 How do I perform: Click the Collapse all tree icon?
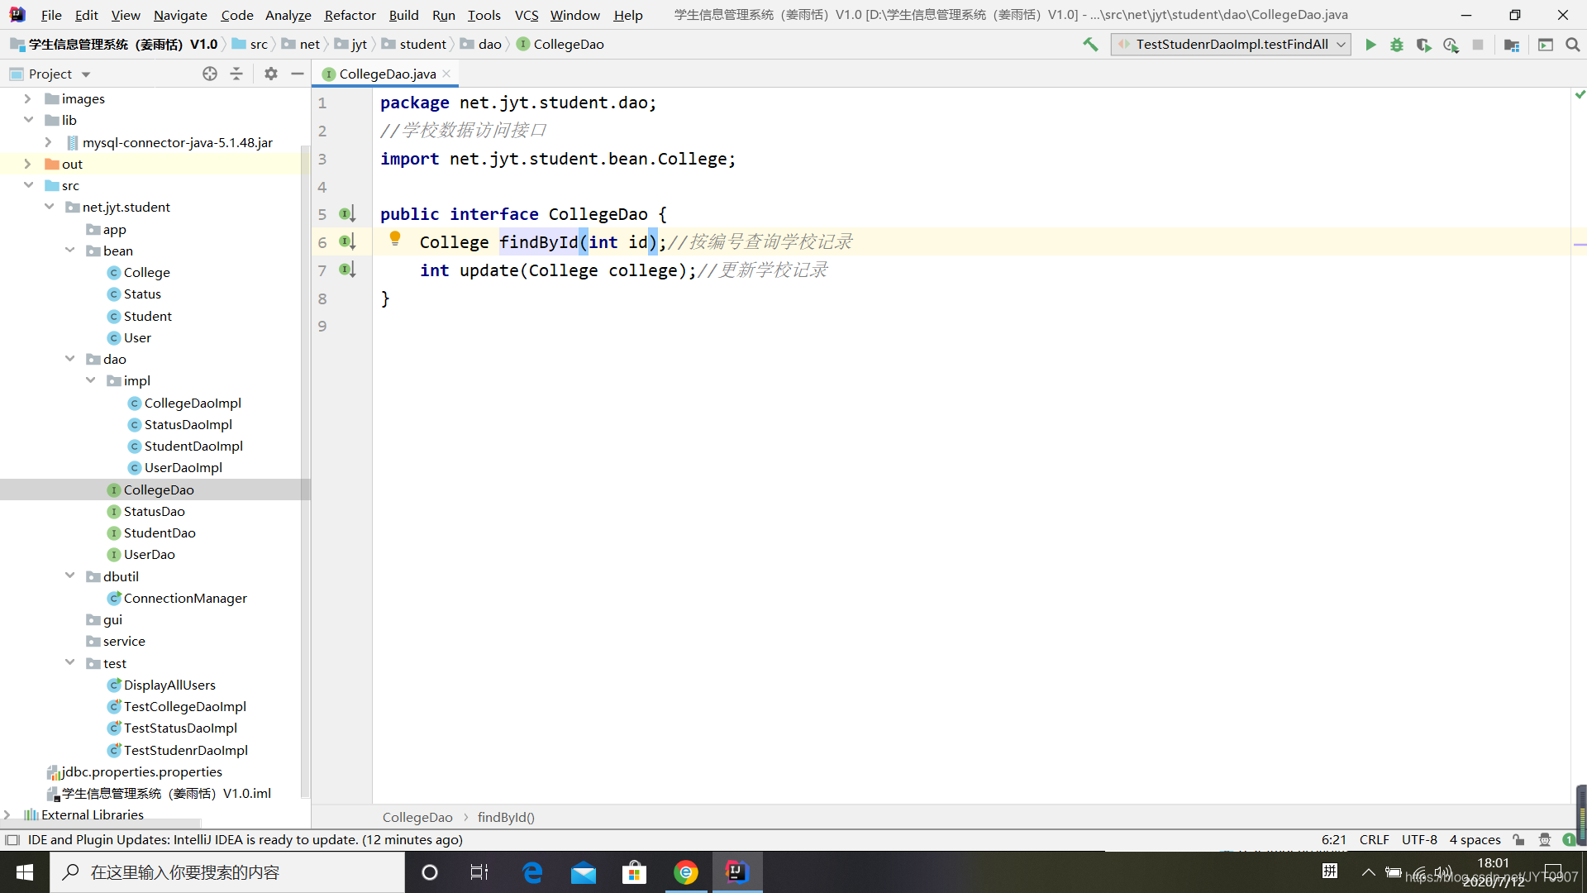tap(236, 73)
